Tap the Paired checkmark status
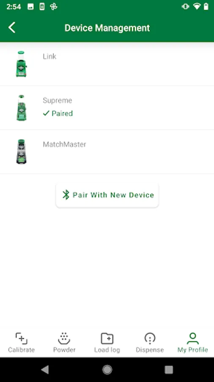Screen dimensions: 214x382 pos(58,113)
